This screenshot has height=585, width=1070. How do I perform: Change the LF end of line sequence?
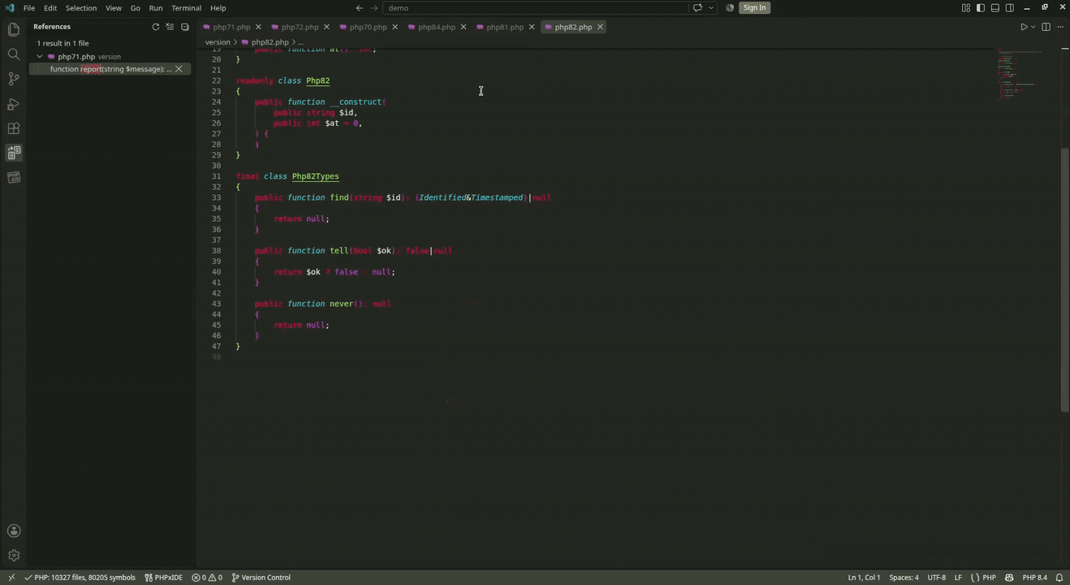coord(958,578)
